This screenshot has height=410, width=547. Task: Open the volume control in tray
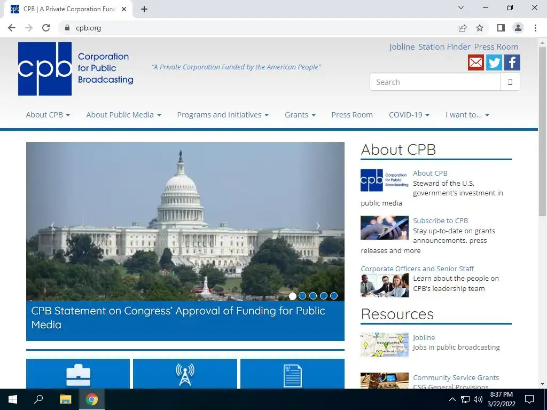tap(478, 399)
